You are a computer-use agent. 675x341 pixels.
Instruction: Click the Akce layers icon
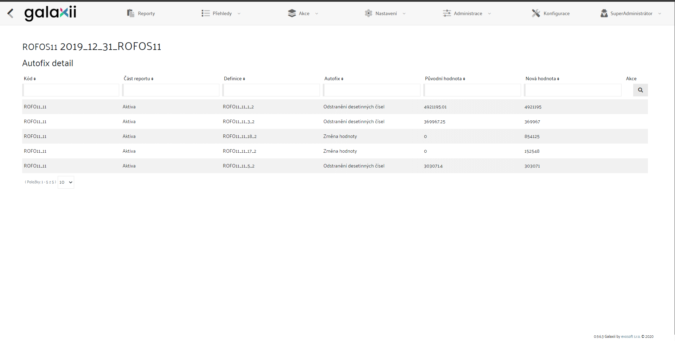click(x=292, y=13)
